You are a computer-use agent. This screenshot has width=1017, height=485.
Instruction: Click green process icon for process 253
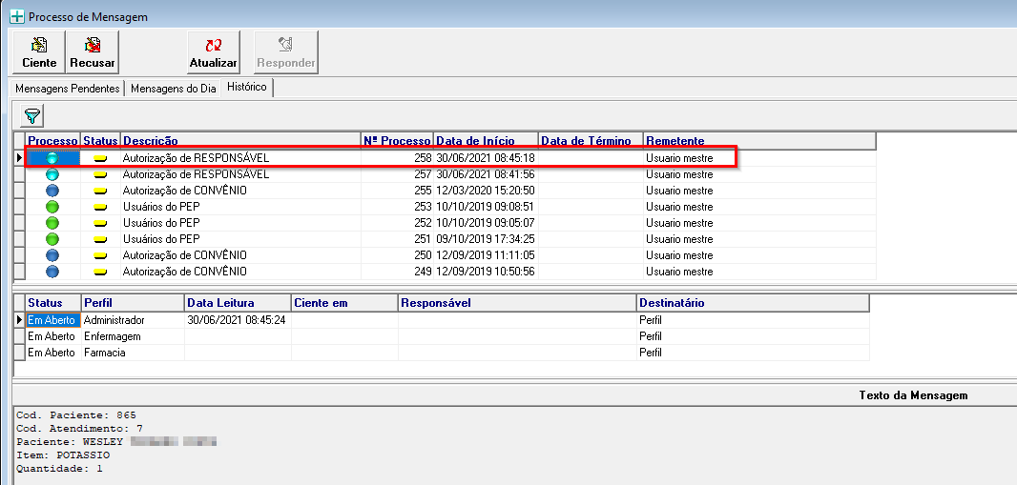tap(52, 207)
